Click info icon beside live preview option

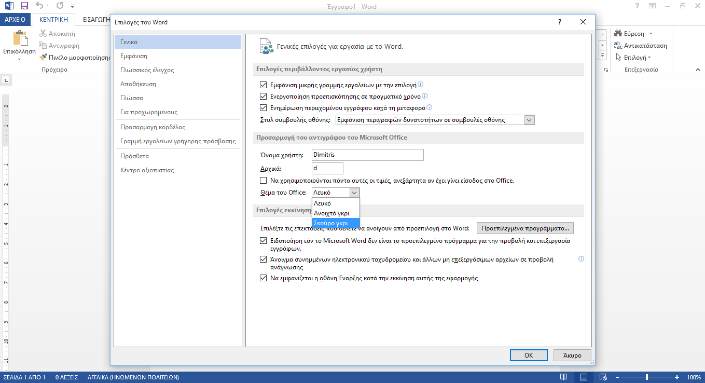[425, 96]
